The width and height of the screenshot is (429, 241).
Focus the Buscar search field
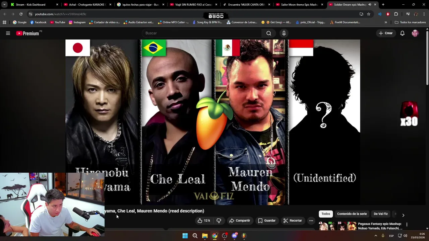202,33
